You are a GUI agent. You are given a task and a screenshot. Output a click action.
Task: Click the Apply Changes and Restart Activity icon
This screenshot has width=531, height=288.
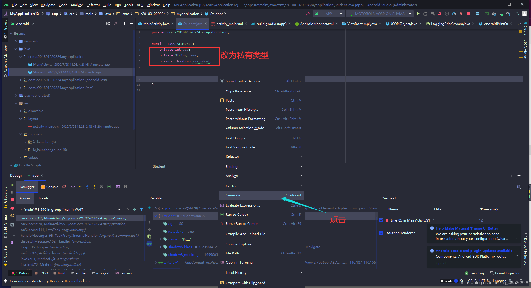(x=425, y=14)
